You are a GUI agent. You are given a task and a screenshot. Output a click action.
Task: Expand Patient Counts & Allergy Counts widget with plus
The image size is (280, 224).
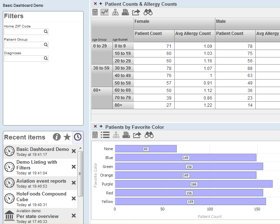(x=101, y=4)
